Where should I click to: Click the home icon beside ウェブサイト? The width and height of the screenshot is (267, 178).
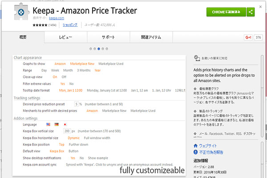pyautogui.click(x=196, y=146)
